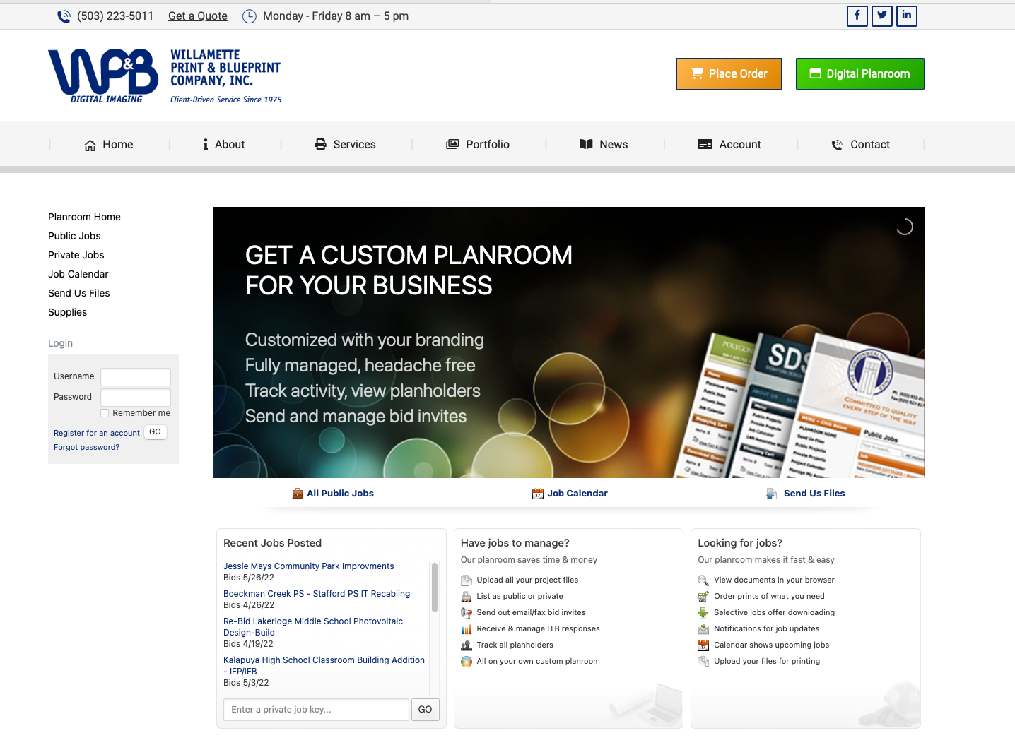This screenshot has height=745, width=1015.
Task: Focus the private job key field
Action: click(316, 710)
